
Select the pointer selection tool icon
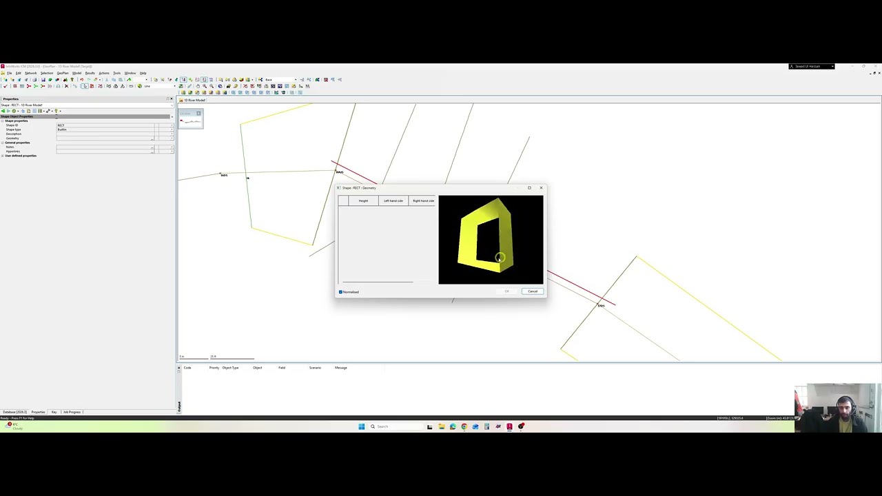coord(85,86)
